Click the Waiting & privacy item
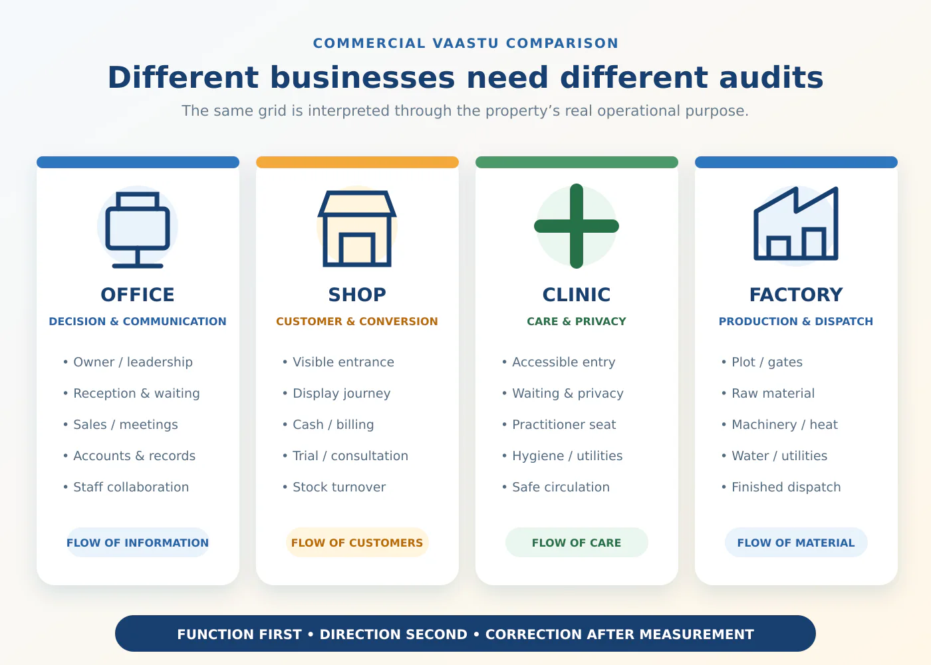The image size is (931, 665). point(563,394)
